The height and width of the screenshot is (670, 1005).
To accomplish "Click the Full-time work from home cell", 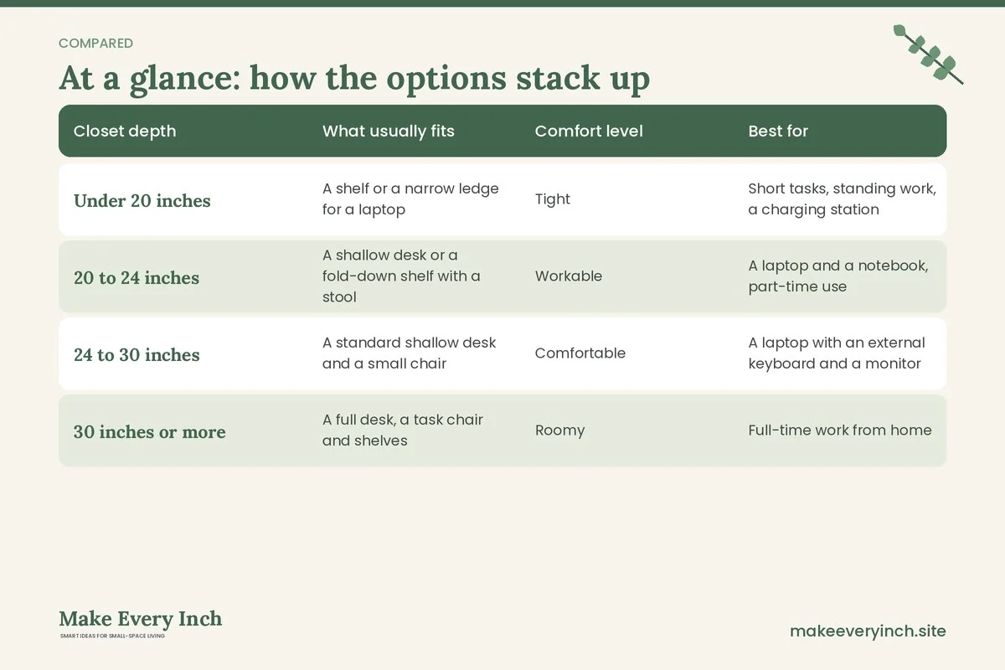I will (x=840, y=430).
